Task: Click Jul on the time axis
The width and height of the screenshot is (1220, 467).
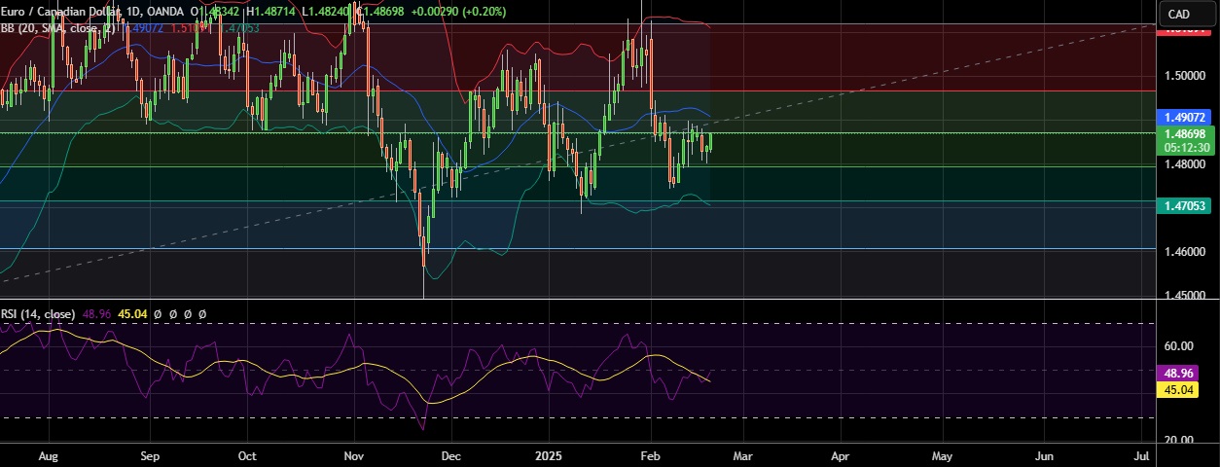Action: tap(1142, 454)
